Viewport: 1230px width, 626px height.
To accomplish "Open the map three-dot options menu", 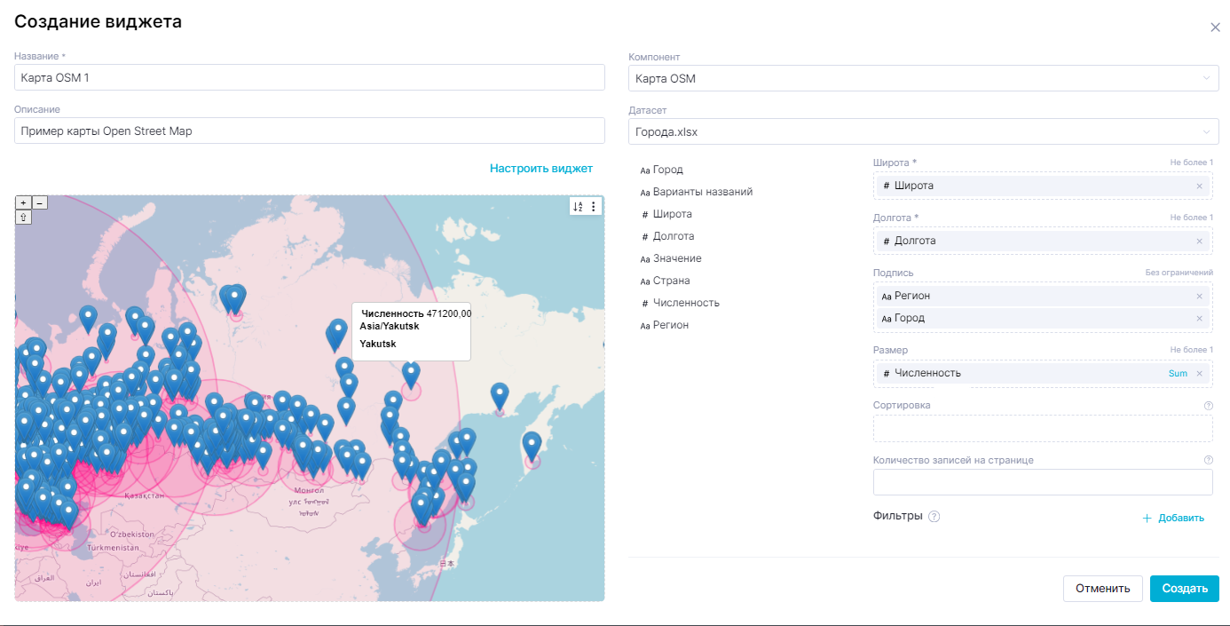I will pos(594,206).
